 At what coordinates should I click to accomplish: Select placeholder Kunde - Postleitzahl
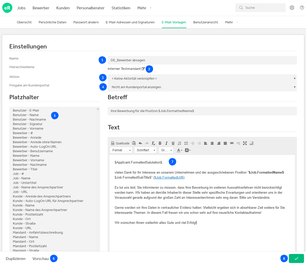click(28, 214)
